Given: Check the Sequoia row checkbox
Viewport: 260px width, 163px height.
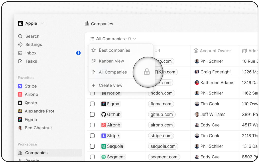Looking at the screenshot, I should tap(92, 146).
